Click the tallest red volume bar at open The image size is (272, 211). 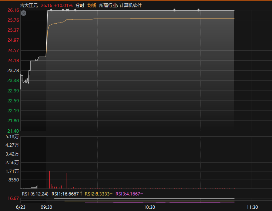coord(48,163)
